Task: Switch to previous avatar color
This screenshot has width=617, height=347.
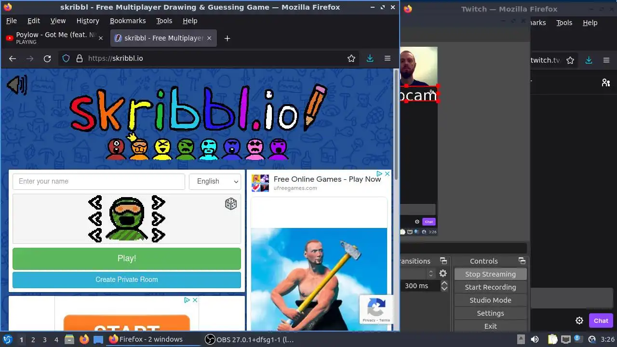Action: point(95,235)
